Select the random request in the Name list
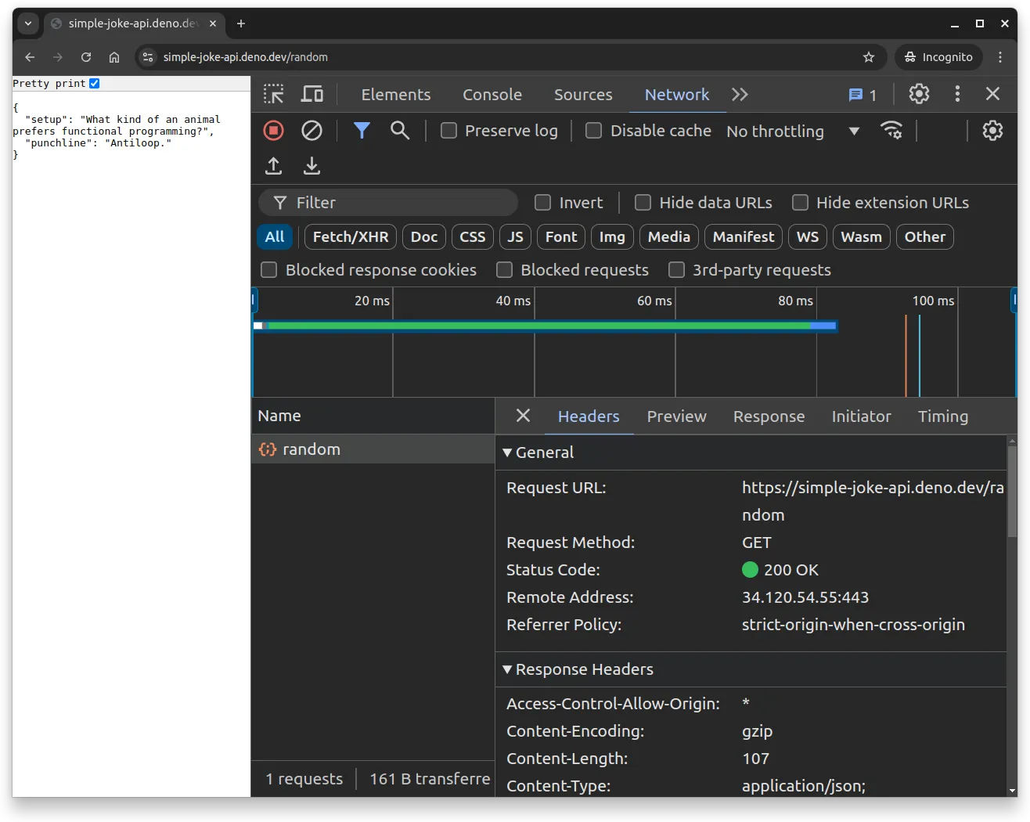This screenshot has height=822, width=1030. [x=312, y=449]
